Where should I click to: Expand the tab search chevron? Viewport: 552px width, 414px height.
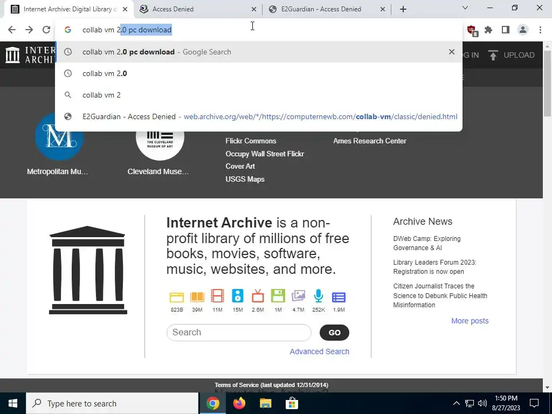[x=465, y=8]
